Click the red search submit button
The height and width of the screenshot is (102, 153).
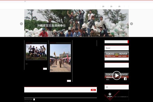(128, 42)
